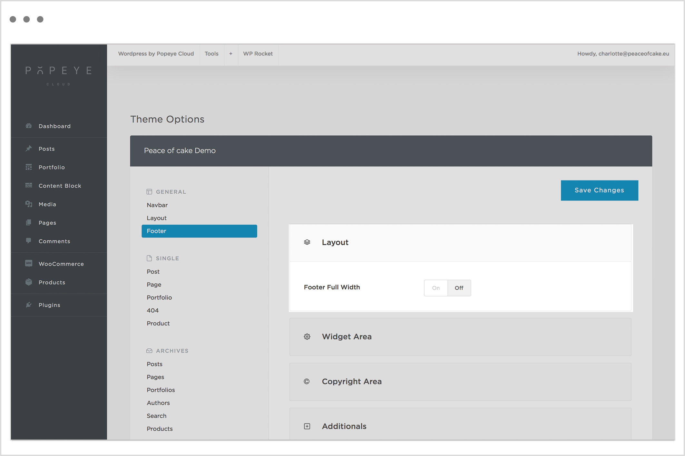The image size is (685, 456).
Task: Click Save Changes button
Action: click(x=599, y=190)
